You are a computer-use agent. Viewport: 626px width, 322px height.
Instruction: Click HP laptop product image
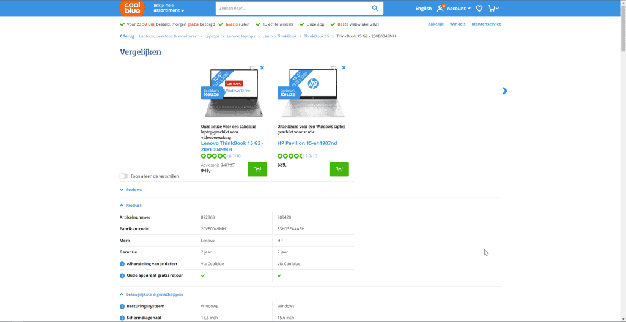click(x=313, y=93)
